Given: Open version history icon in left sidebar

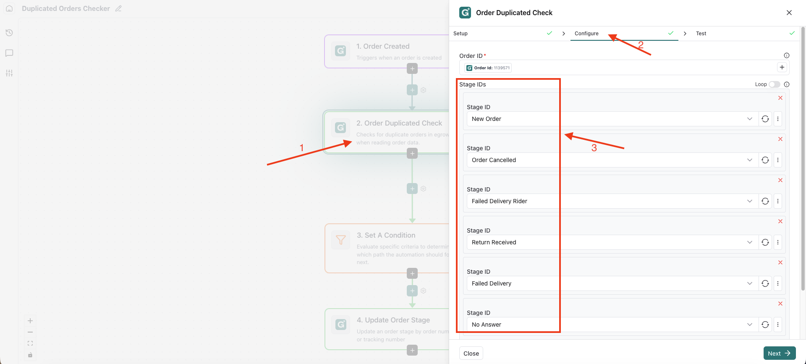Looking at the screenshot, I should point(9,33).
